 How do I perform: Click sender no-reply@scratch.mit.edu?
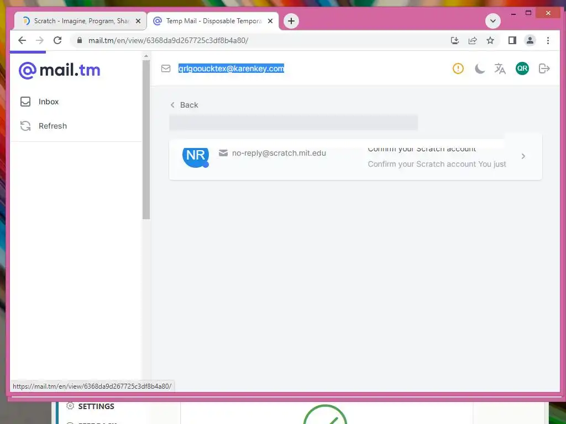(279, 153)
